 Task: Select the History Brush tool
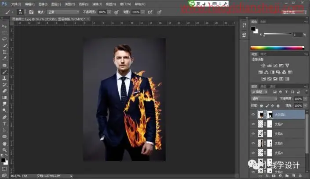[x=4, y=85]
